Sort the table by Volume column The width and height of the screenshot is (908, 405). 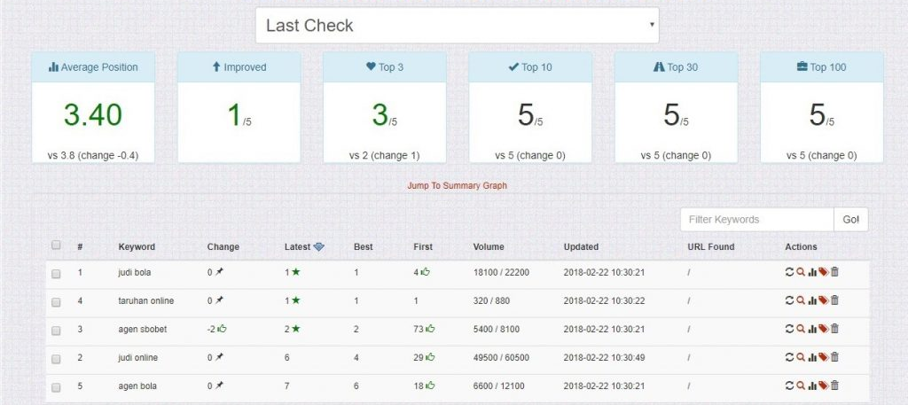pos(489,246)
